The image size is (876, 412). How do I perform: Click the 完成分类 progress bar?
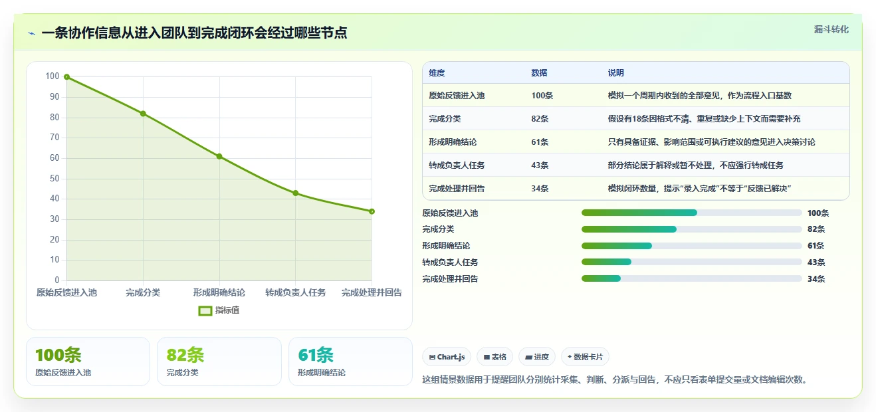coord(691,229)
